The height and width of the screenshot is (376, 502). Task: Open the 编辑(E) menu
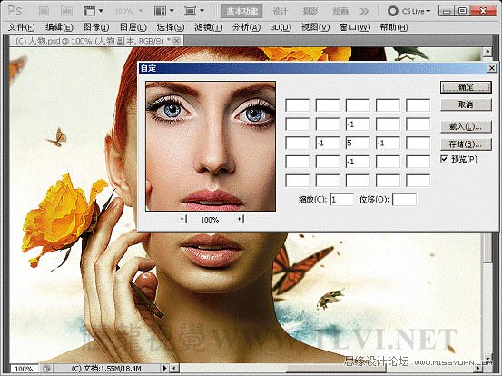pyautogui.click(x=59, y=27)
